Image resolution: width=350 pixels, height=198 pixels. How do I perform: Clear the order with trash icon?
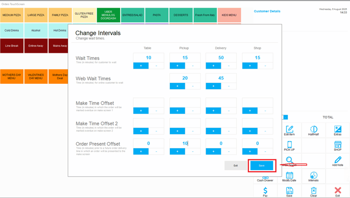point(313,191)
